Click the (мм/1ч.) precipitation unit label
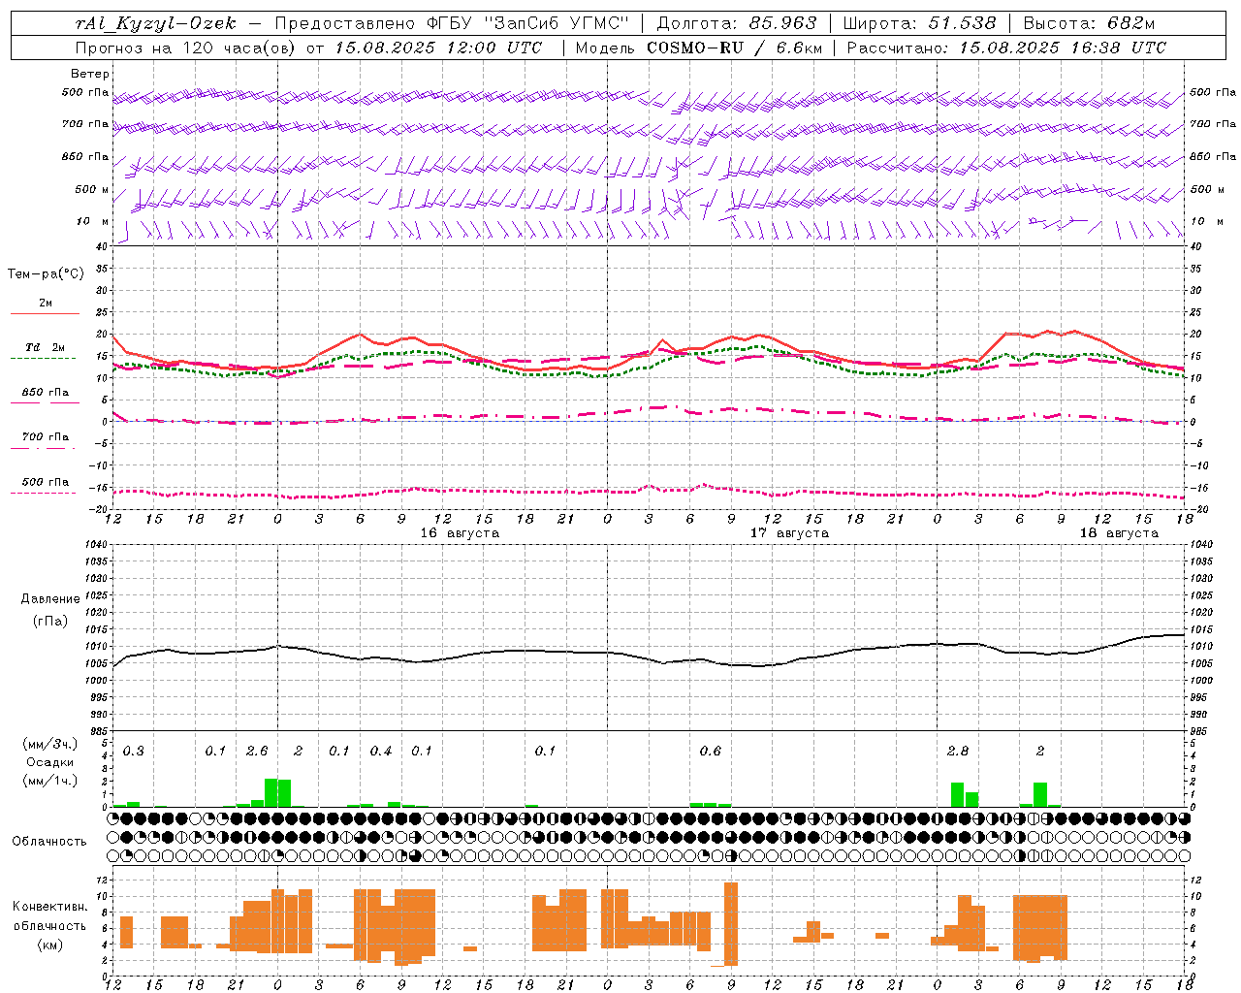The width and height of the screenshot is (1241, 993). pos(50,781)
